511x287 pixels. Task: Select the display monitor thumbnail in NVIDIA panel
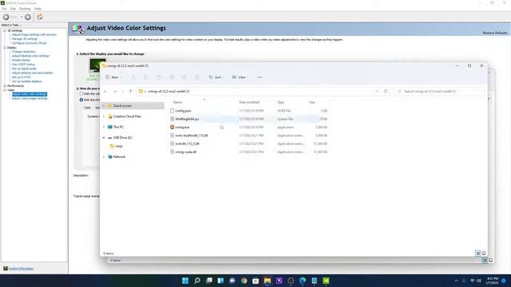pos(97,65)
